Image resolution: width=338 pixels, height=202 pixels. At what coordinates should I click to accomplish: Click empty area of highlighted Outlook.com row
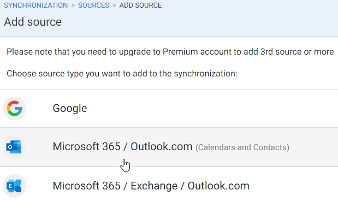coord(312,147)
